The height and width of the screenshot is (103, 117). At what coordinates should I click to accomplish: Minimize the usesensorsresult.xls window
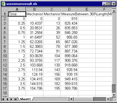pyautogui.click(x=104, y=4)
